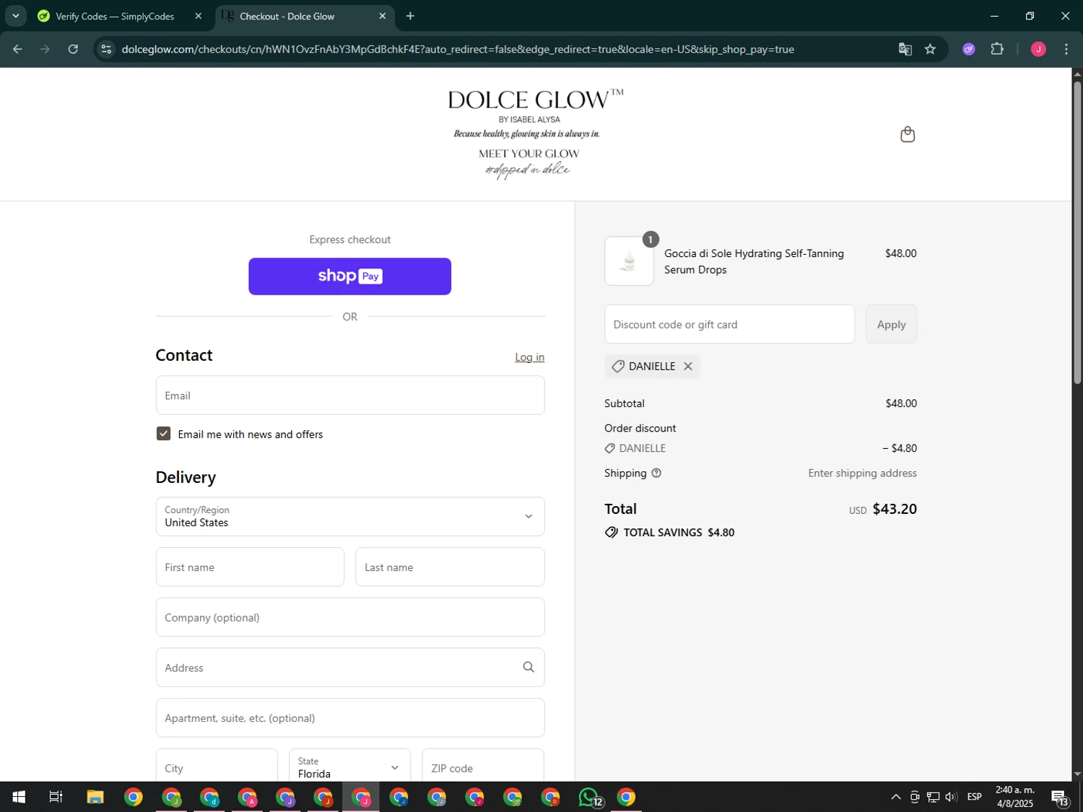Click the address search magnifier icon
The height and width of the screenshot is (812, 1083).
(x=529, y=667)
